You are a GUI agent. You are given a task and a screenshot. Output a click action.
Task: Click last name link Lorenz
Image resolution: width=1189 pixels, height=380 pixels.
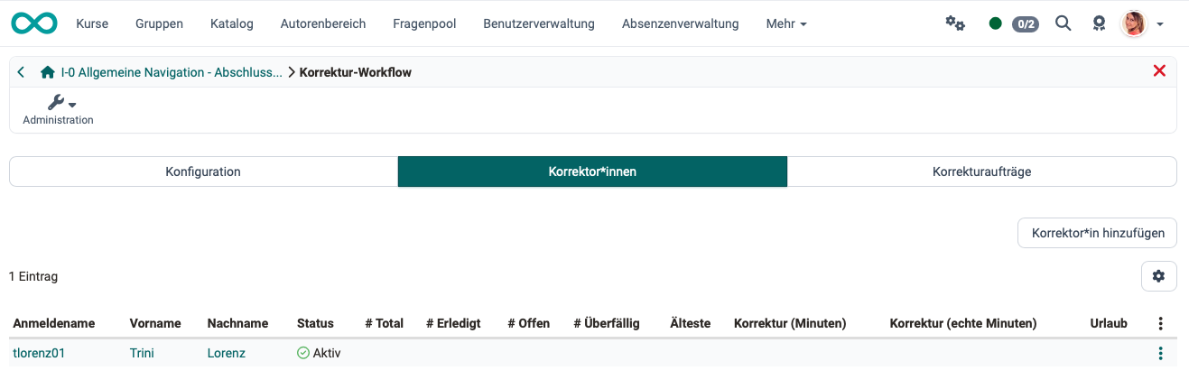226,353
